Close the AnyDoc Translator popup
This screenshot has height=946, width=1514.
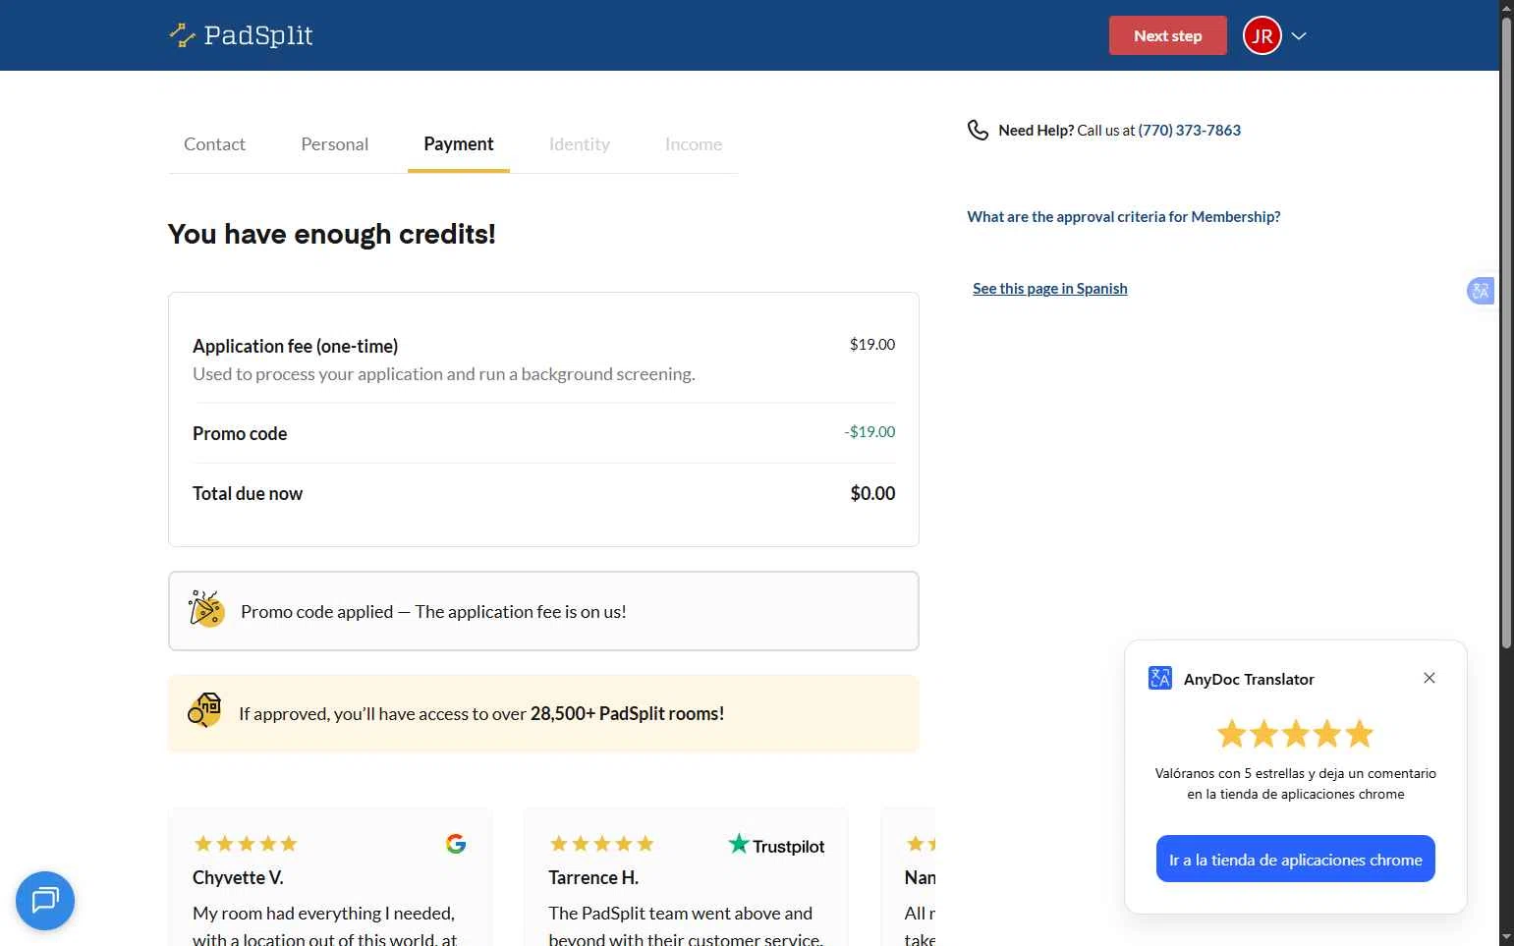point(1429,678)
